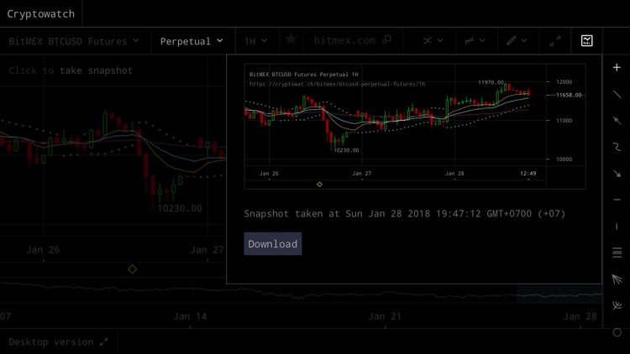The height and width of the screenshot is (354, 630).
Task: Click the yellow diamond marker under main chart
Action: click(x=132, y=269)
